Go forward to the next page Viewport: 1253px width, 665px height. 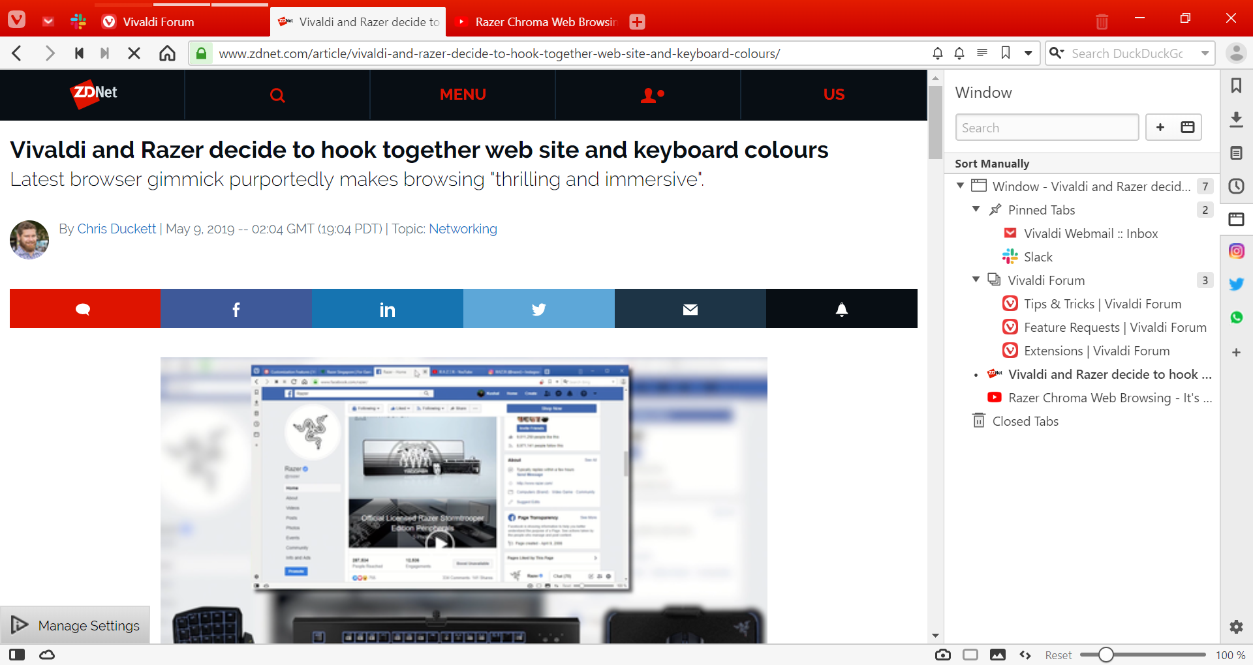point(50,53)
